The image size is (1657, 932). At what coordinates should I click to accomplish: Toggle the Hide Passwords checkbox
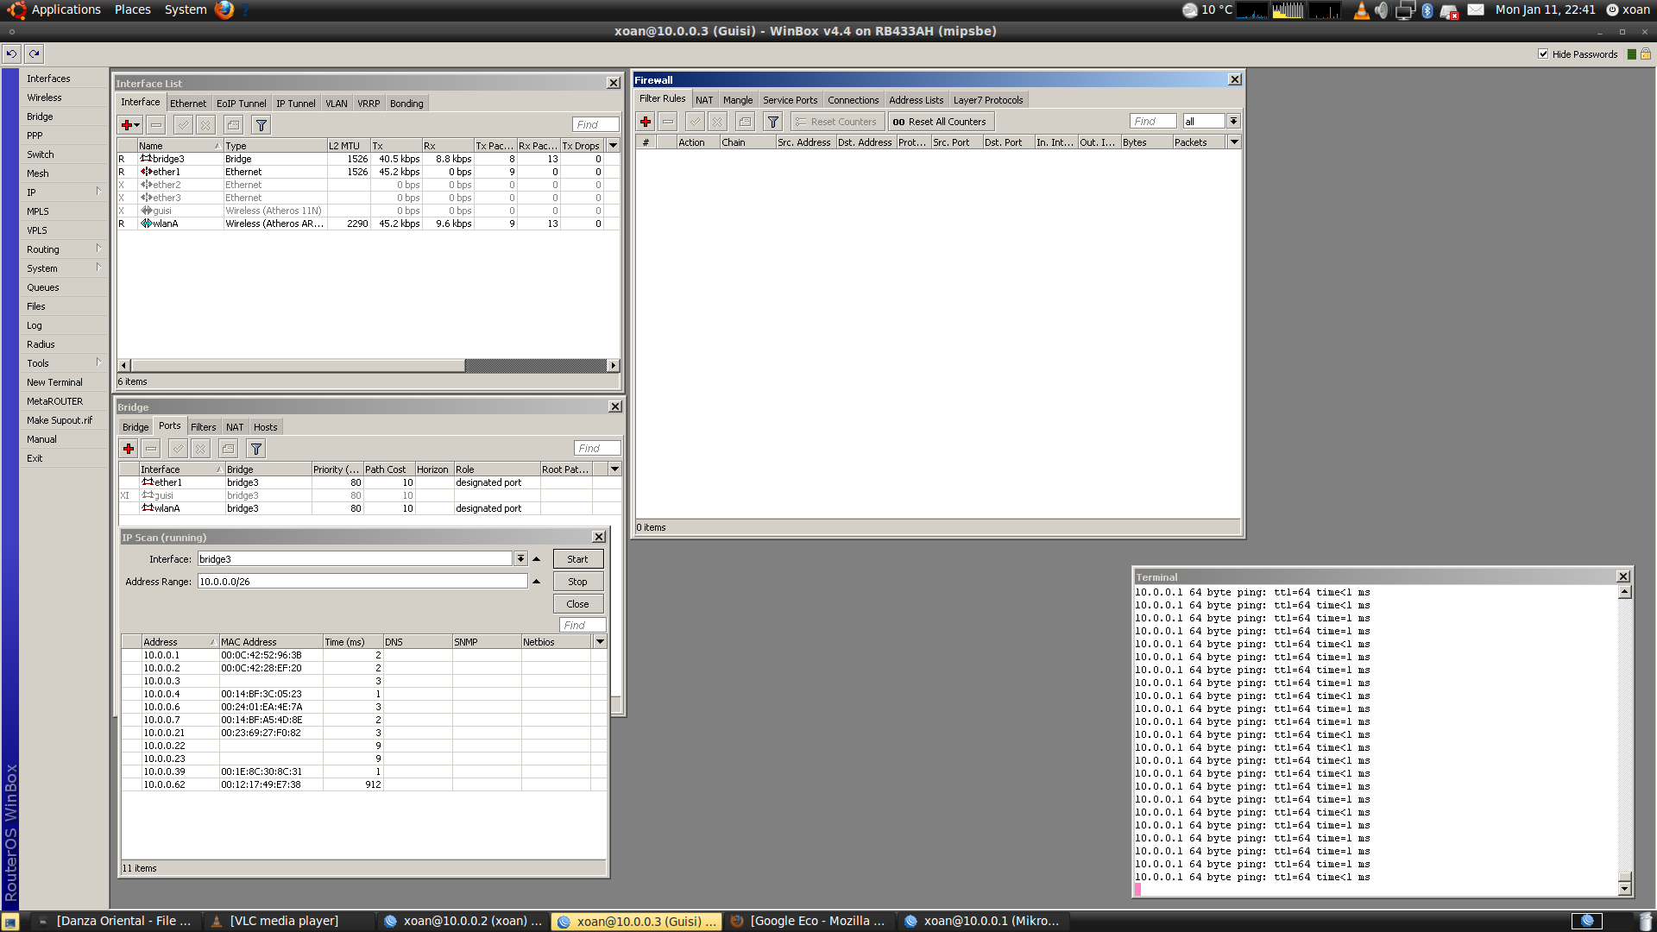coord(1543,54)
